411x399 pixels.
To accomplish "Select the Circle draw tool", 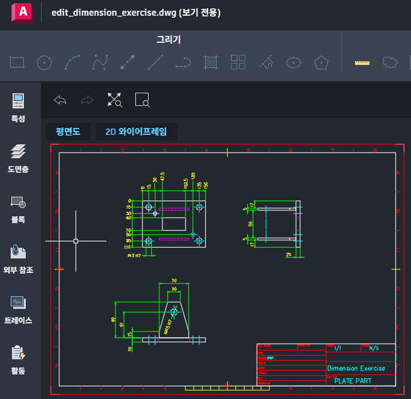I will click(44, 62).
